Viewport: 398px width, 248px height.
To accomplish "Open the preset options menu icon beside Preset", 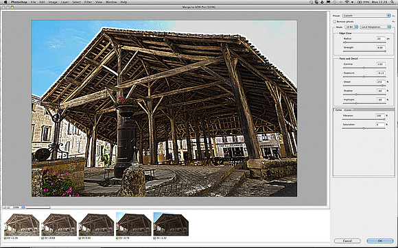I will [x=393, y=16].
